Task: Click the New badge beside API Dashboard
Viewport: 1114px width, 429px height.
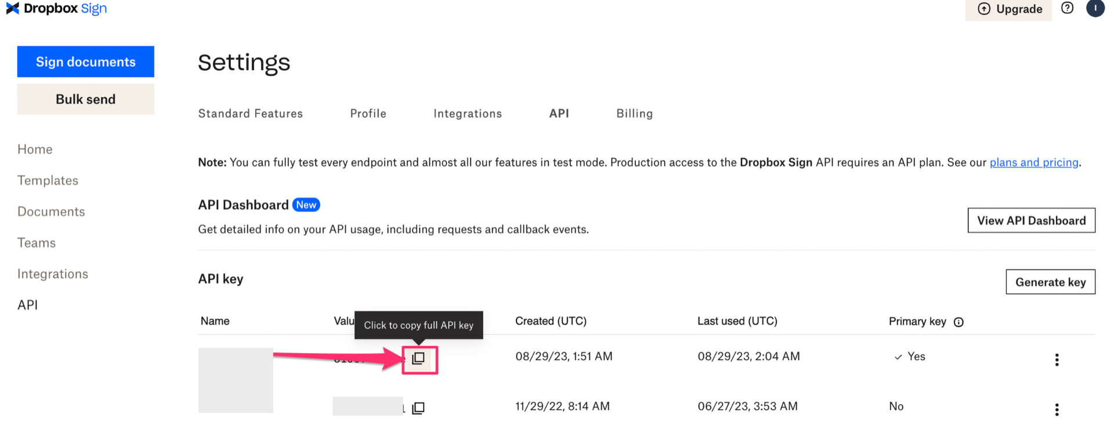Action: pyautogui.click(x=306, y=205)
